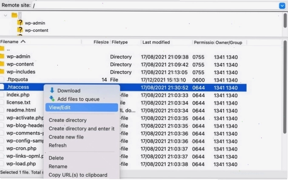
Task: Select wp-content in the directory tree
Action: point(37,30)
